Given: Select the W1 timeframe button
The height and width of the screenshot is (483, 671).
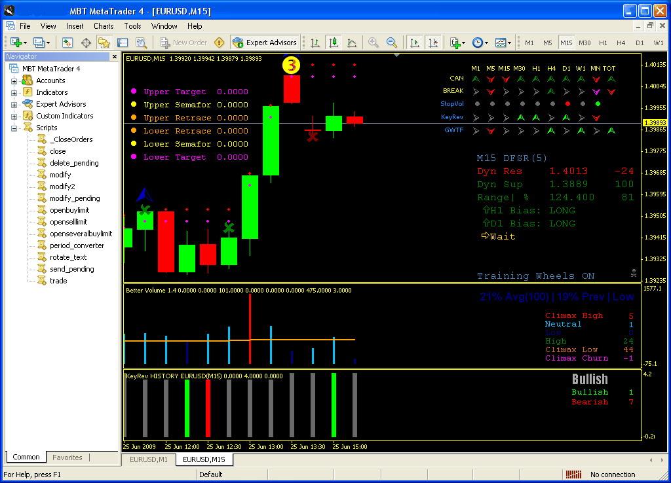Looking at the screenshot, I should point(659,43).
